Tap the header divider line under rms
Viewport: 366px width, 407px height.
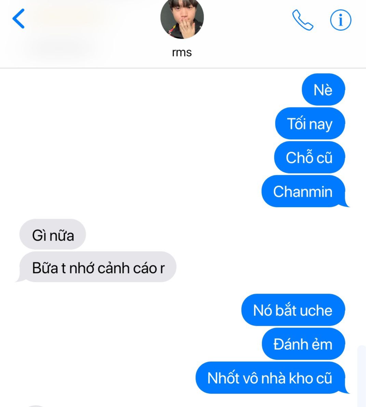183,68
